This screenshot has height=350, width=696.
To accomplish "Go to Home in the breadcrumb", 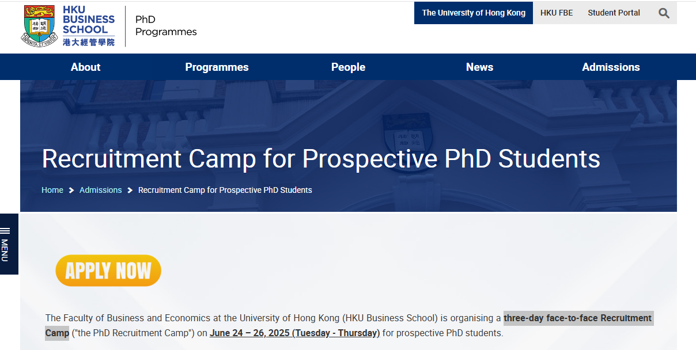I will 52,190.
